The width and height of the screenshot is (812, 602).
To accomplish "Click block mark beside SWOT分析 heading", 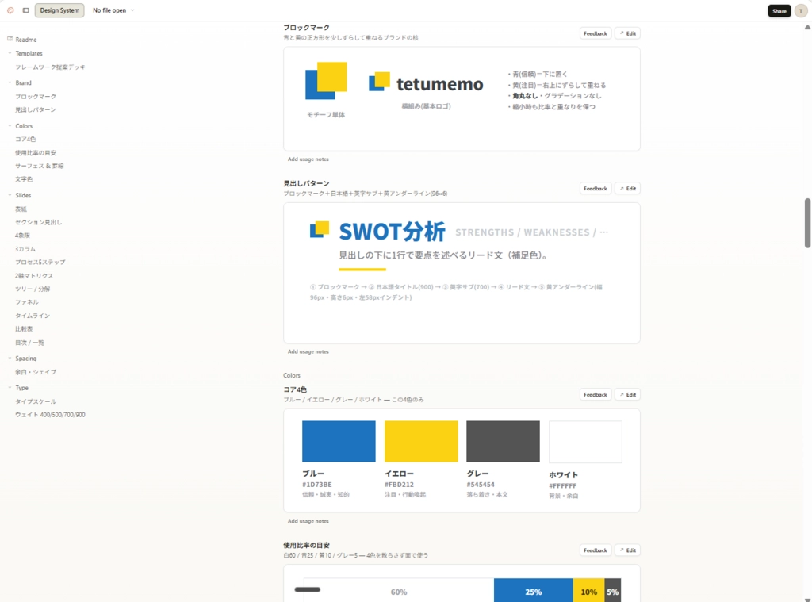I will click(x=320, y=229).
